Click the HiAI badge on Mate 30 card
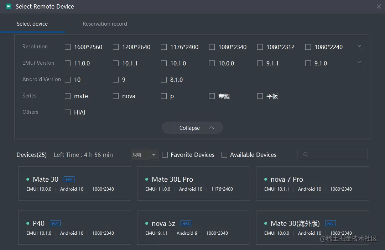The height and width of the screenshot is (250, 385). [69, 180]
